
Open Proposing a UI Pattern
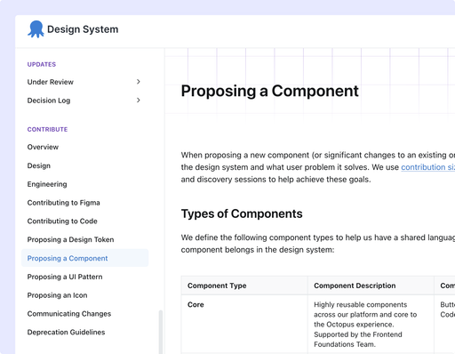(x=65, y=277)
